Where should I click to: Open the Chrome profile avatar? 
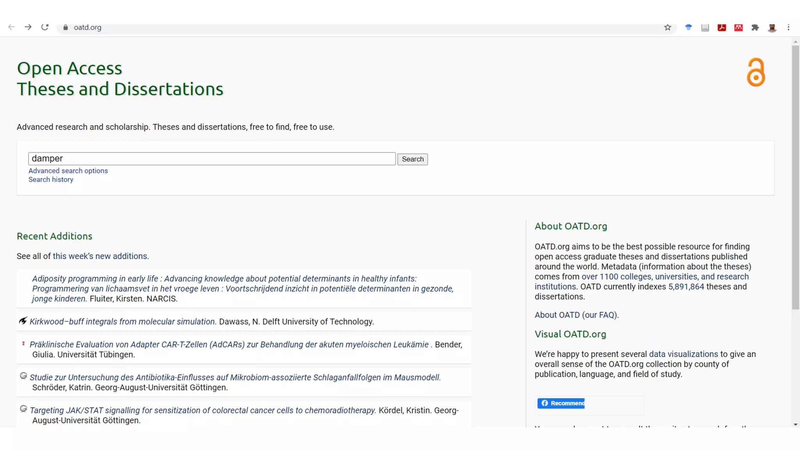pyautogui.click(x=772, y=27)
